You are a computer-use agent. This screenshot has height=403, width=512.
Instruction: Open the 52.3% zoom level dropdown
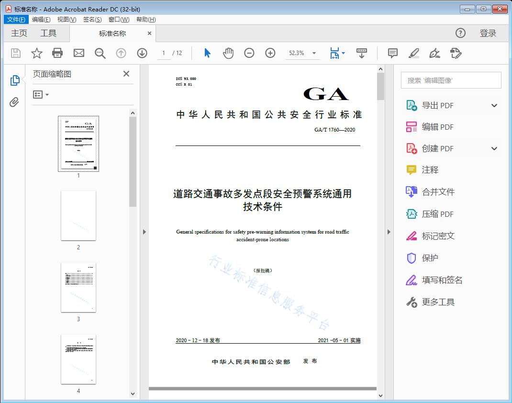click(314, 53)
